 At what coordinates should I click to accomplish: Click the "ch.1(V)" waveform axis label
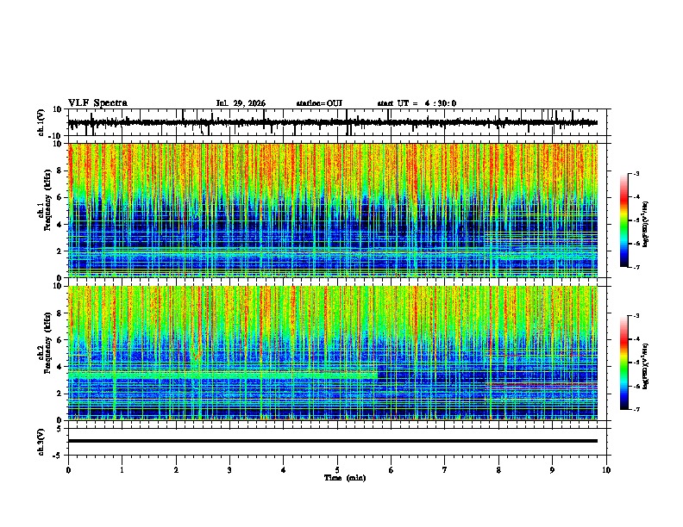point(41,122)
